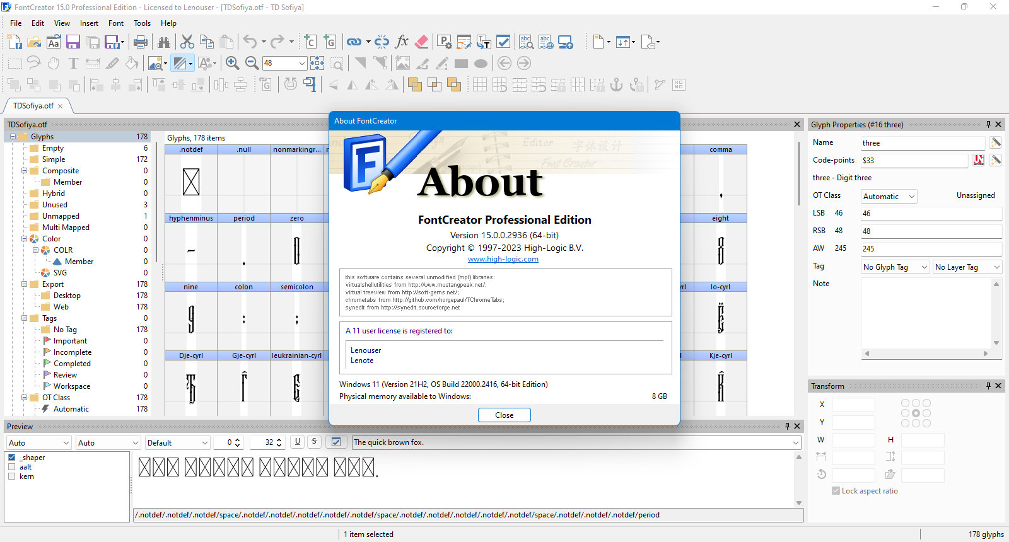Image resolution: width=1009 pixels, height=542 pixels.
Task: Select center anchor radio in Transform
Action: tap(916, 413)
